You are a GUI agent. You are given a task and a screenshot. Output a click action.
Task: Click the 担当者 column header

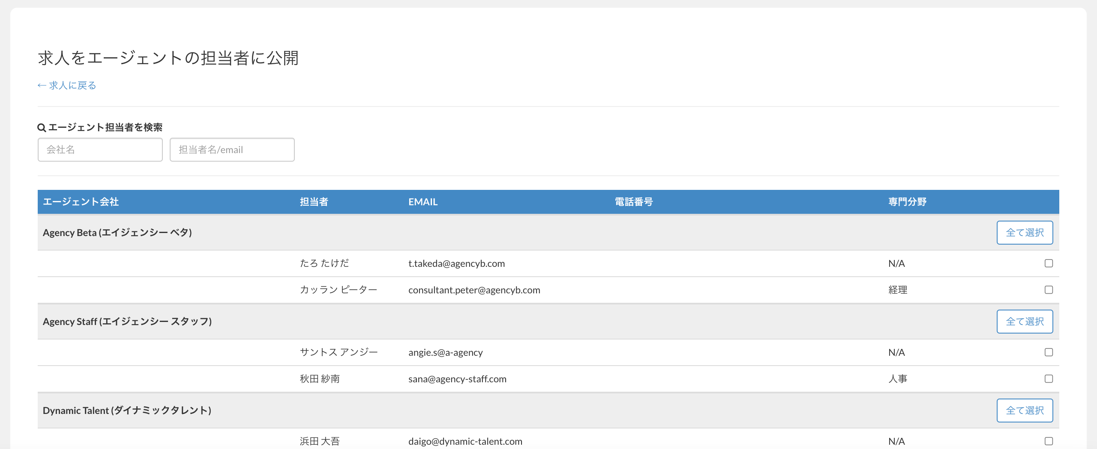[x=314, y=202]
